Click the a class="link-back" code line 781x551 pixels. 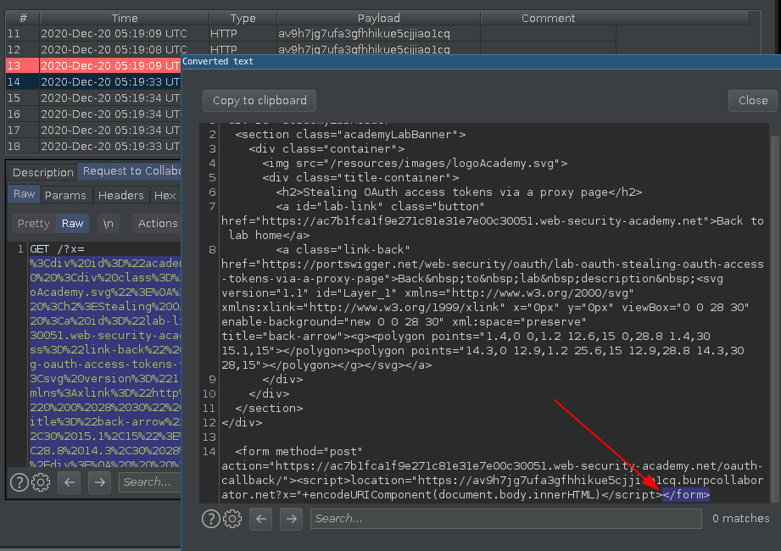(343, 250)
